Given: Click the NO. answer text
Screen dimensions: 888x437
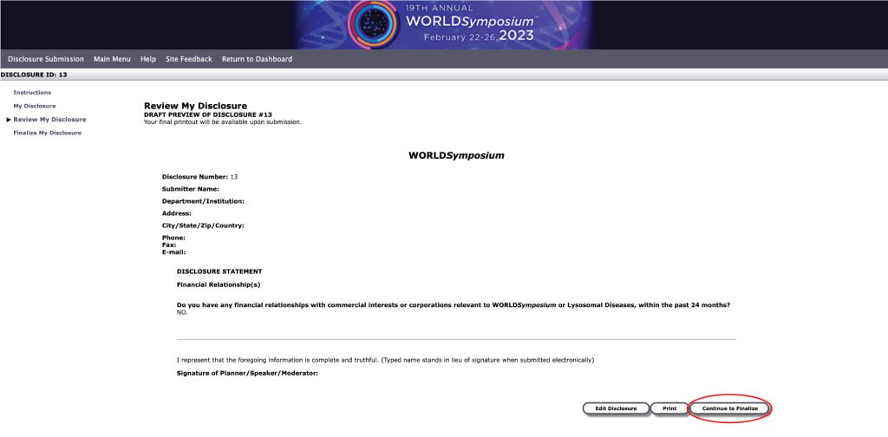Looking at the screenshot, I should pos(182,312).
